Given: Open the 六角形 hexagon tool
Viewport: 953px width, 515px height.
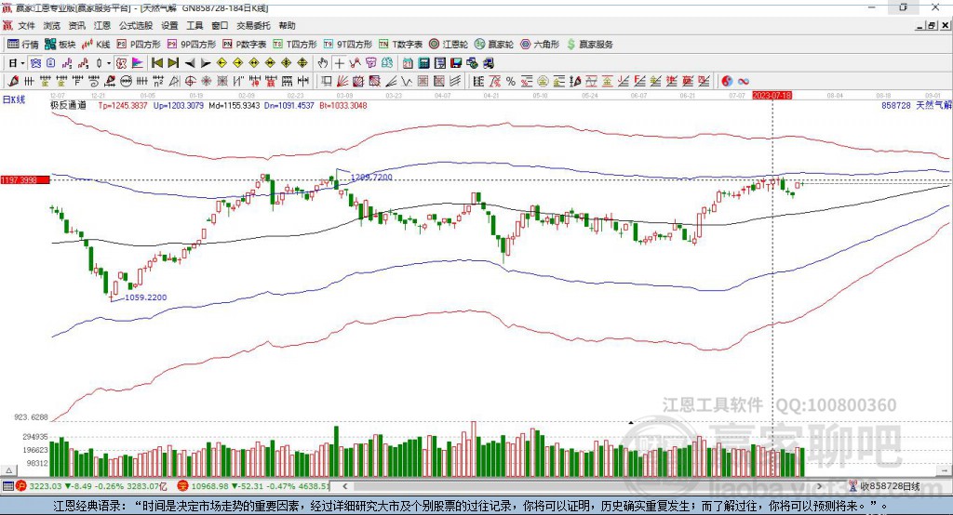Looking at the screenshot, I should (539, 44).
